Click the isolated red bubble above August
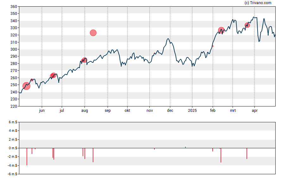The height and width of the screenshot is (179, 281). click(x=93, y=33)
